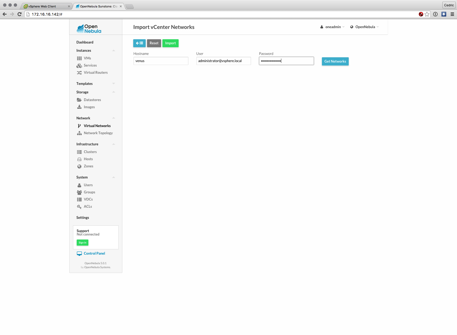Viewport: 457px width, 335px height.
Task: Bookmark page with the star icon
Action: 427,14
